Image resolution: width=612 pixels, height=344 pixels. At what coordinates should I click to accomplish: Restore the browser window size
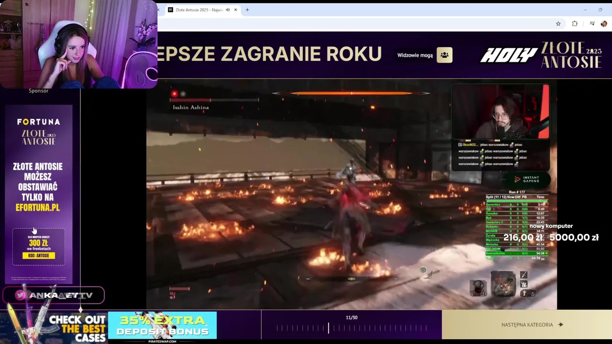click(600, 10)
